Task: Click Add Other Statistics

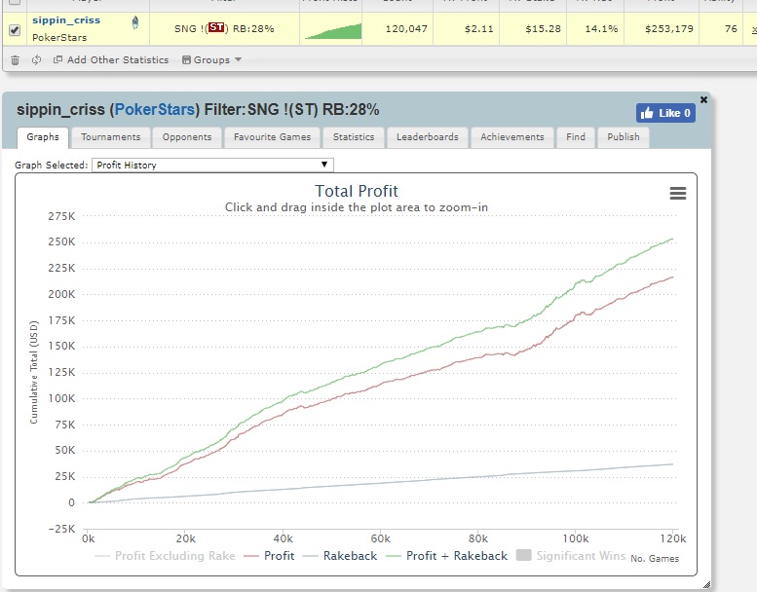Action: tap(111, 59)
